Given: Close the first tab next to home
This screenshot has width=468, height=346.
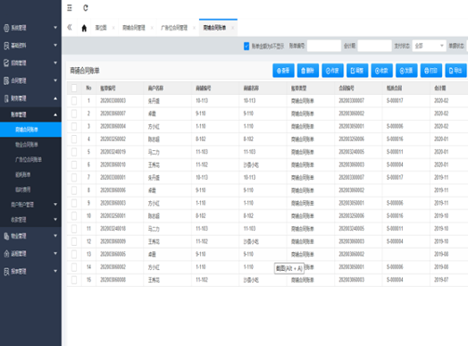Looking at the screenshot, I should pyautogui.click(x=113, y=28).
